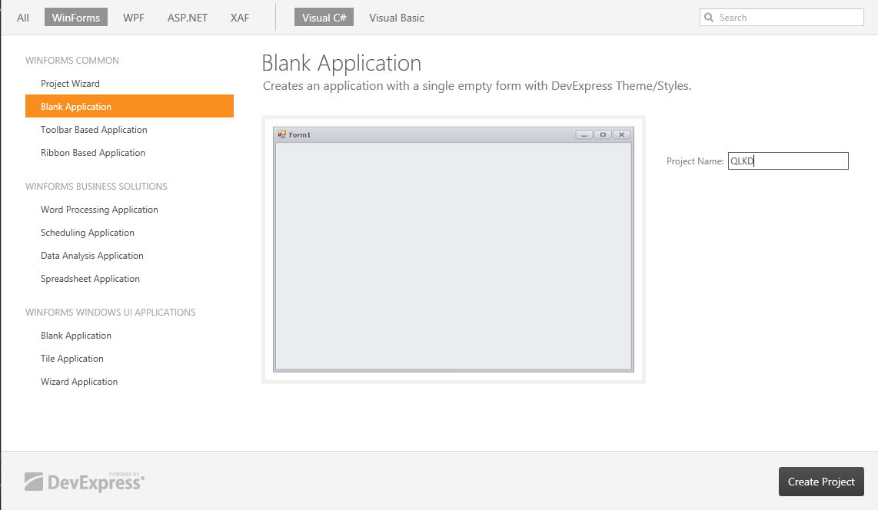
Task: Select the All platform tab
Action: coord(23,18)
